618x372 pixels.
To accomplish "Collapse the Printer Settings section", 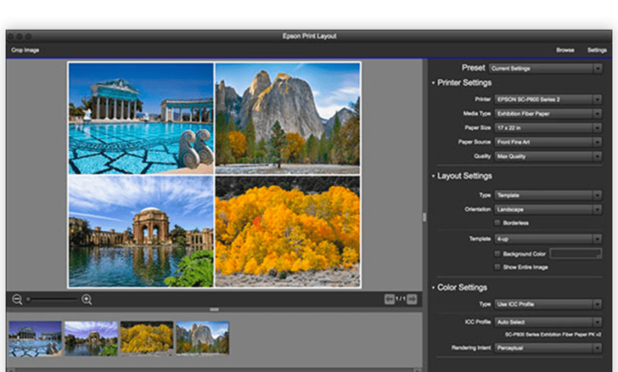I will [x=433, y=83].
